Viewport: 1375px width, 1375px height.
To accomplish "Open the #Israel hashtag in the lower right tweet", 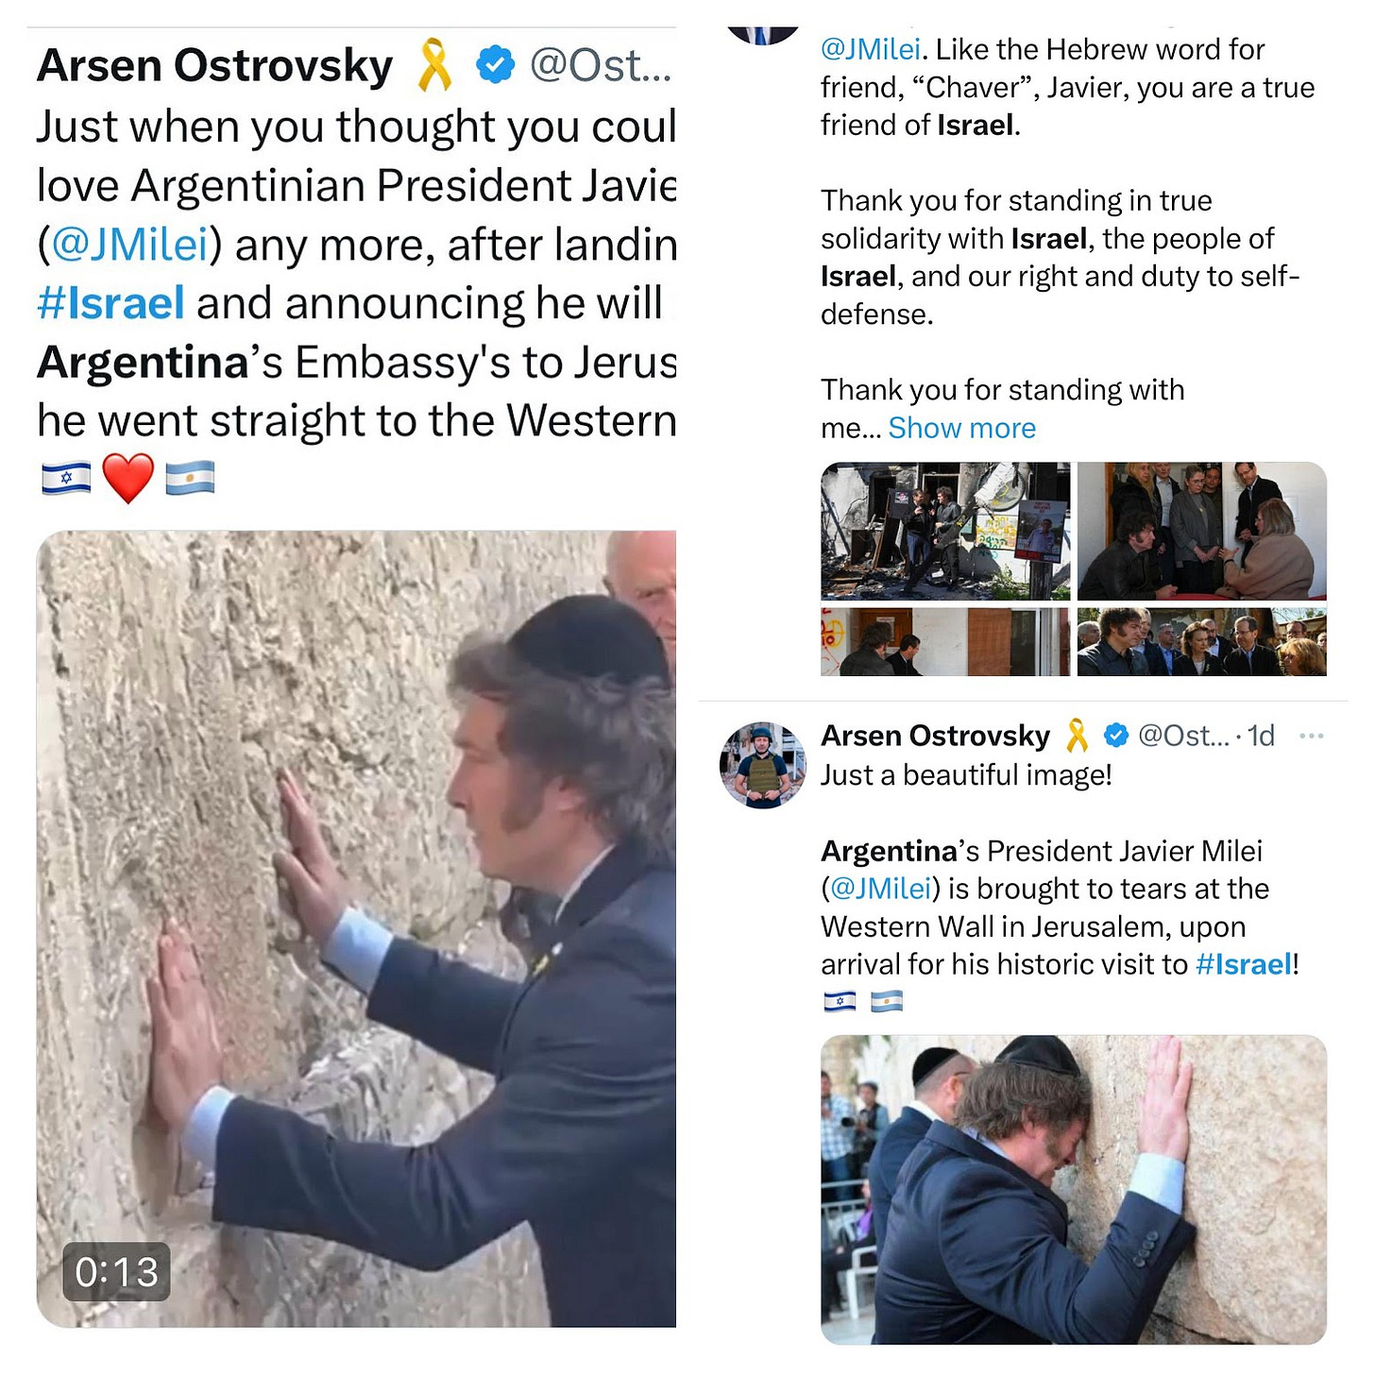I will pos(1243,964).
